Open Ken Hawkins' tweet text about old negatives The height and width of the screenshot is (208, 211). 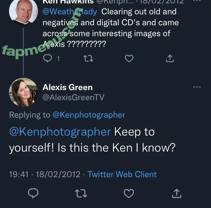(110, 28)
